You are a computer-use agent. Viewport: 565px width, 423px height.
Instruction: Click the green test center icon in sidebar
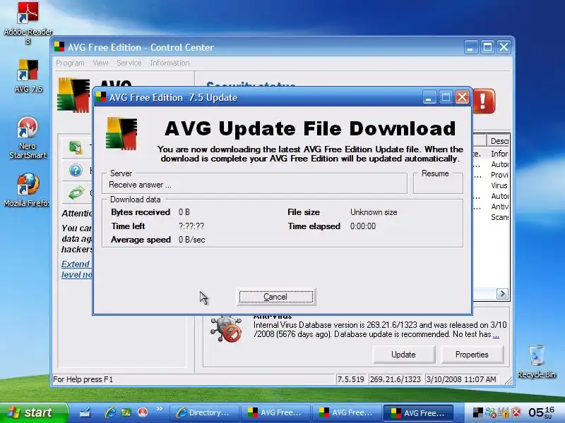[x=76, y=148]
